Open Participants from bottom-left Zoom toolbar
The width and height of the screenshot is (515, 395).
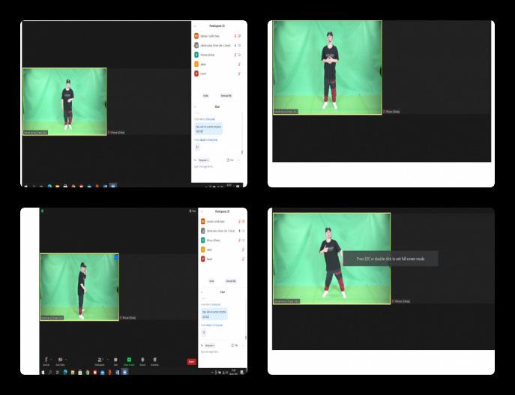point(100,361)
